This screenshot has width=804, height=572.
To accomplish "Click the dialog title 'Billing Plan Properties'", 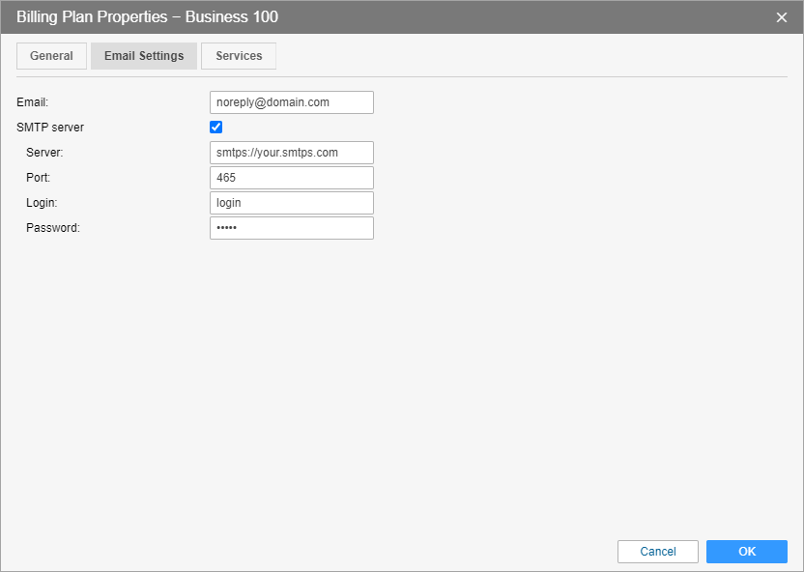I will click(93, 17).
